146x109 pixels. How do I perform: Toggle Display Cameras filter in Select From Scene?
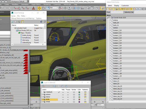(x=116, y=9)
